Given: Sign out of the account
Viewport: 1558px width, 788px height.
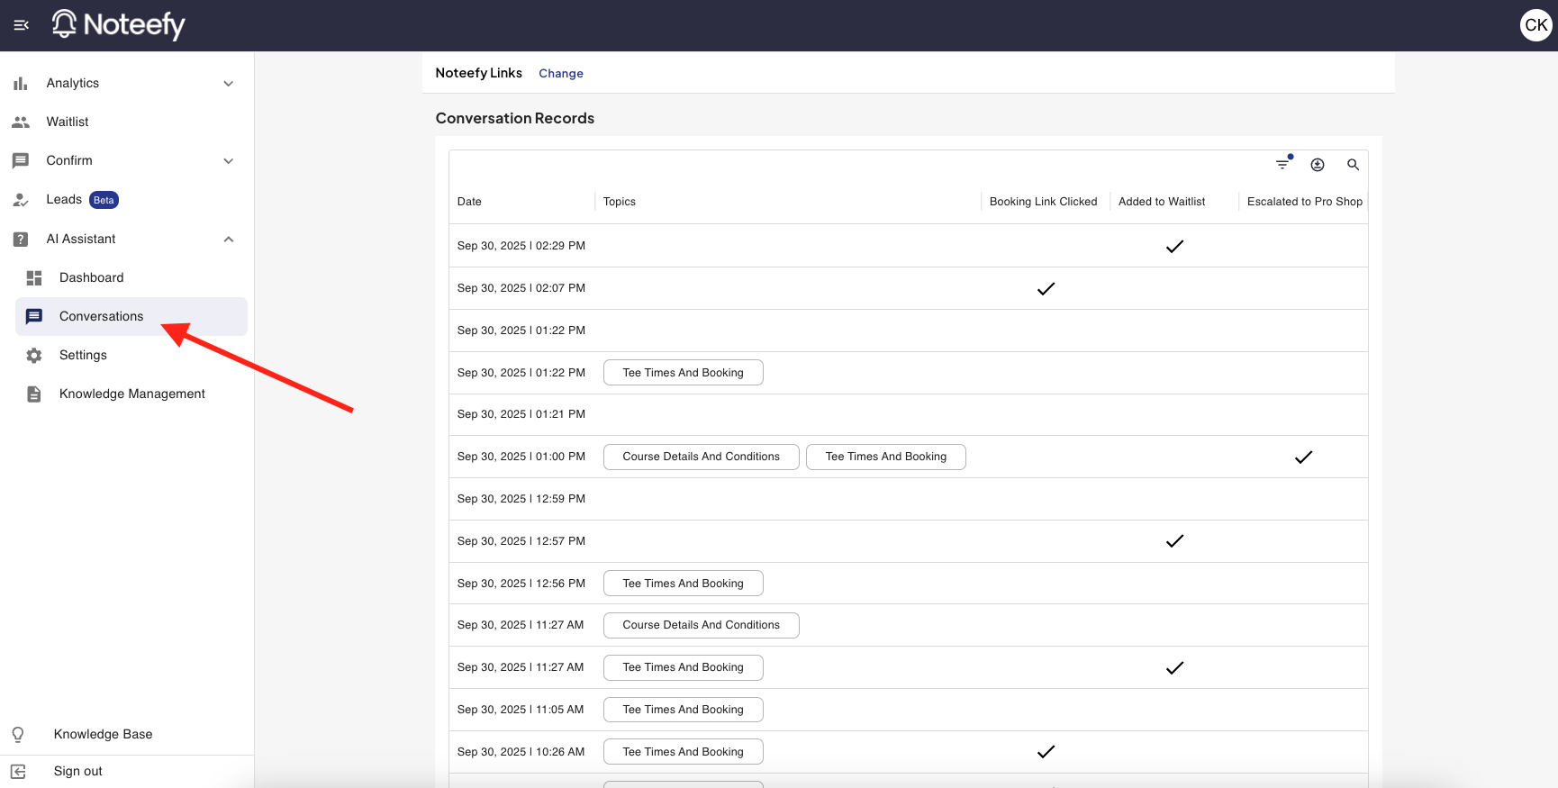Looking at the screenshot, I should tap(77, 771).
